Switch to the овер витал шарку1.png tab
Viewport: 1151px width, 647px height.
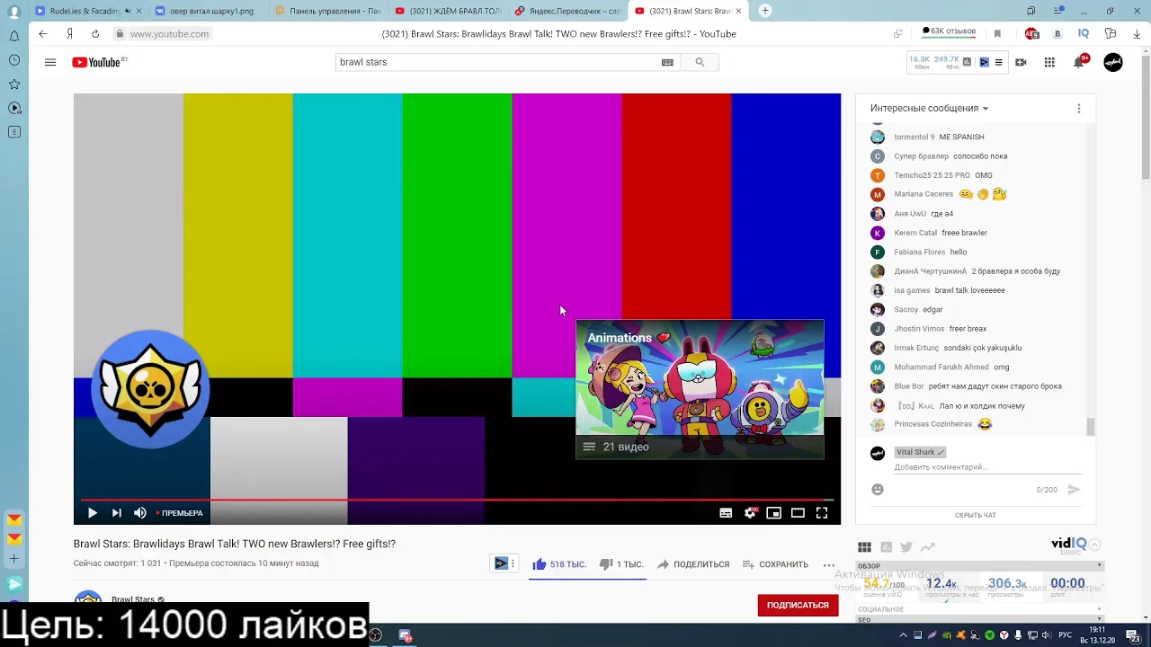[209, 11]
